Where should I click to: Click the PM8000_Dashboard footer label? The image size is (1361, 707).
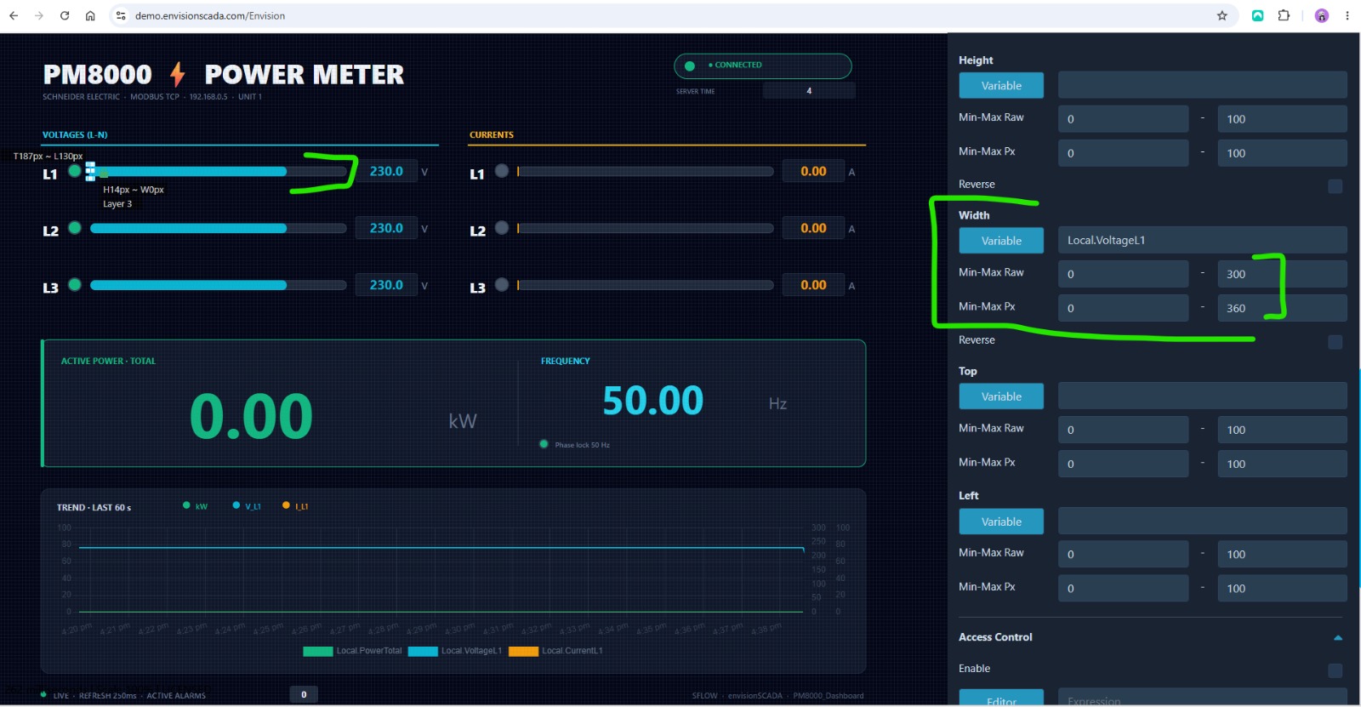[x=829, y=696]
